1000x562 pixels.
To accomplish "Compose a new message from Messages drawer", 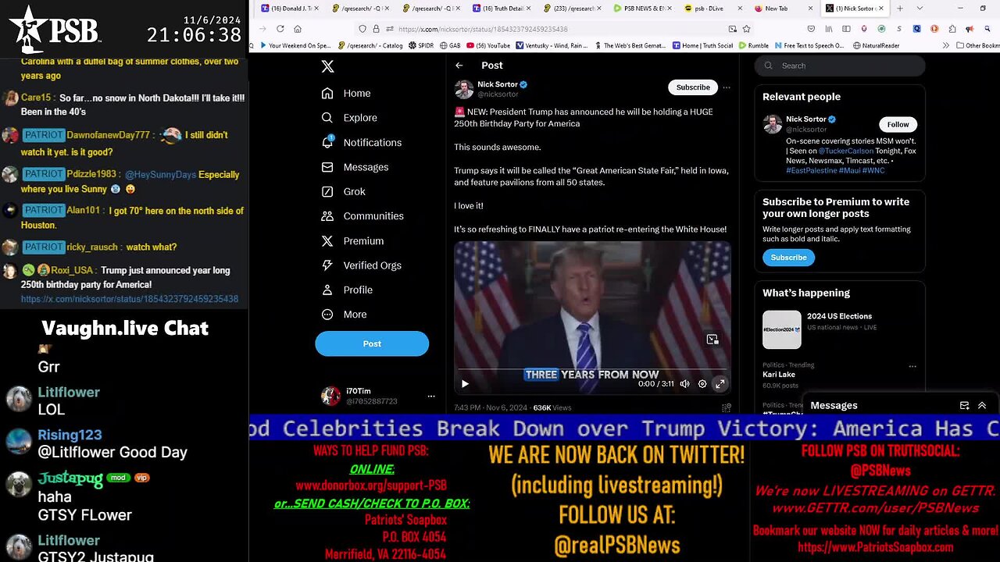I will tap(964, 406).
